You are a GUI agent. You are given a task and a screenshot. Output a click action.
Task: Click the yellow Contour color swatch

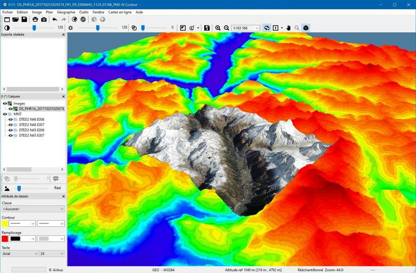[x=5, y=224]
